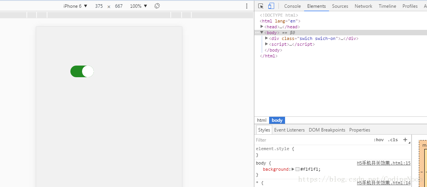This screenshot has height=187, width=427.
Task: Turn off the green switch toggle
Action: (x=82, y=71)
